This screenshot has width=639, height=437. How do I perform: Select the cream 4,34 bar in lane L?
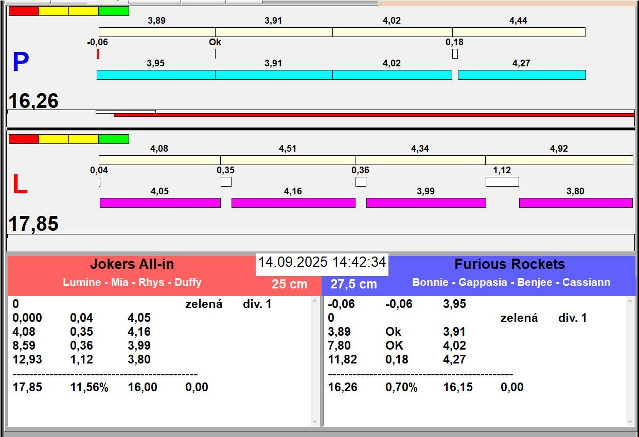420,160
